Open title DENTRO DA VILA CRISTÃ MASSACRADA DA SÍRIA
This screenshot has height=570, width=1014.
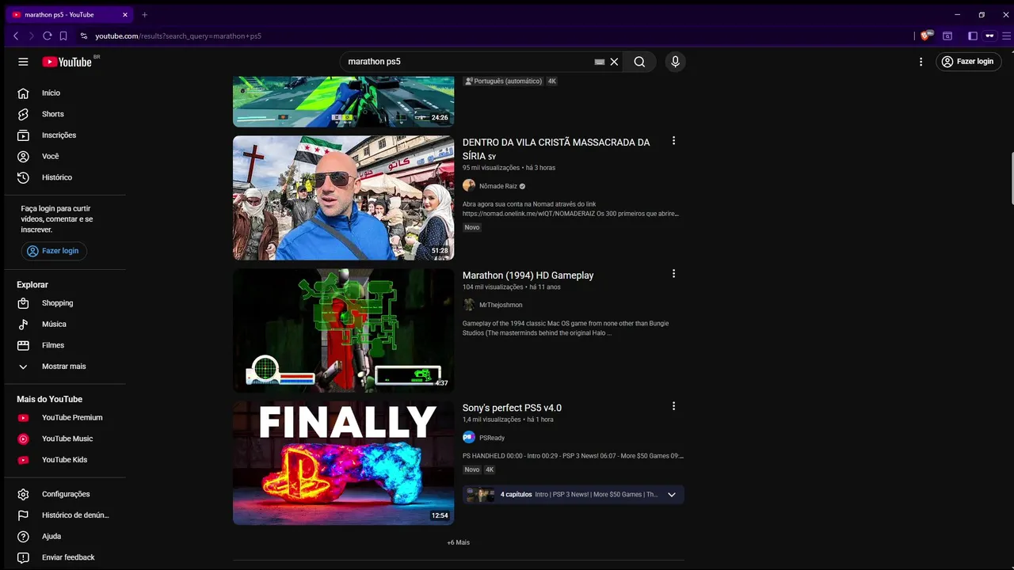(556, 149)
